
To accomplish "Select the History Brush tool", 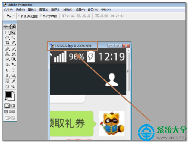I will 13,54.
